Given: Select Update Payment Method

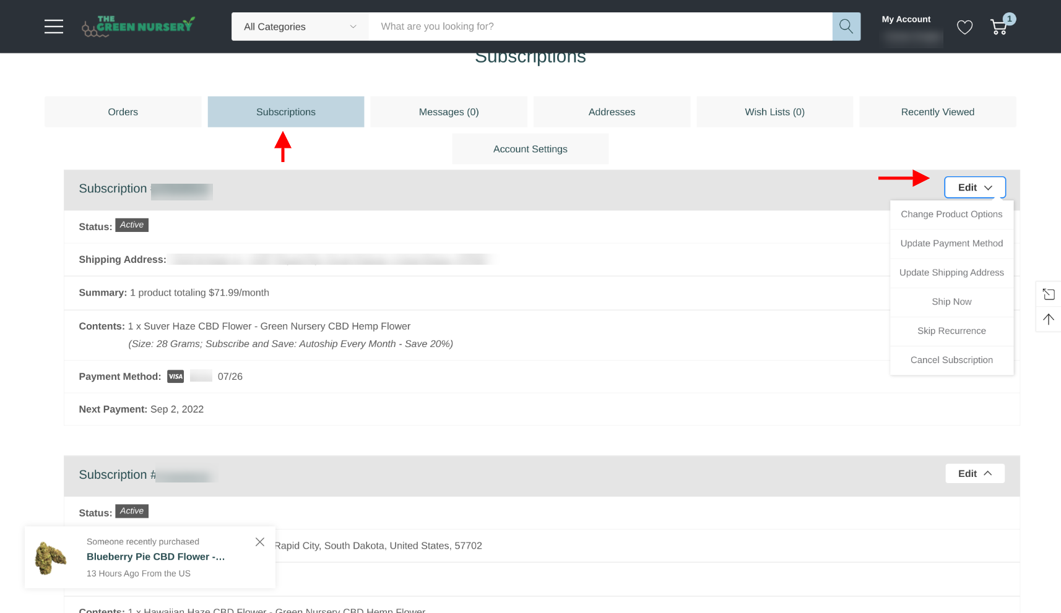Looking at the screenshot, I should click(951, 243).
